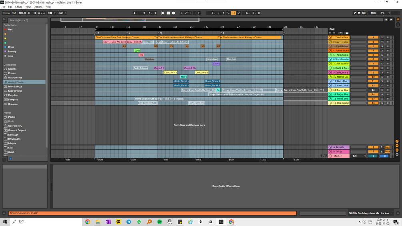Open the Downloads folder in Places
The width and height of the screenshot is (402, 226).
click(14, 139)
